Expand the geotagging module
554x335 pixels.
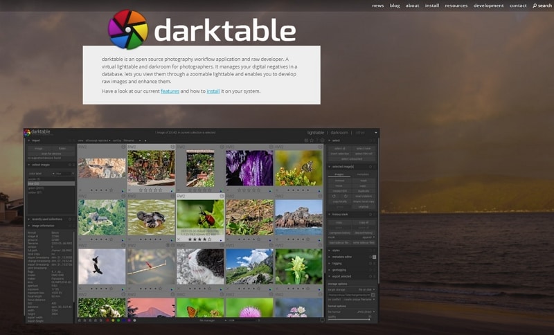click(329, 270)
